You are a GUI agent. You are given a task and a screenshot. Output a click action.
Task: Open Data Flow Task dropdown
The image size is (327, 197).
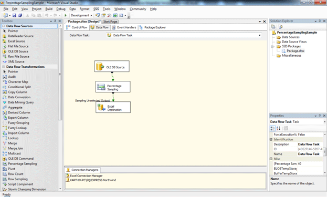point(260,36)
